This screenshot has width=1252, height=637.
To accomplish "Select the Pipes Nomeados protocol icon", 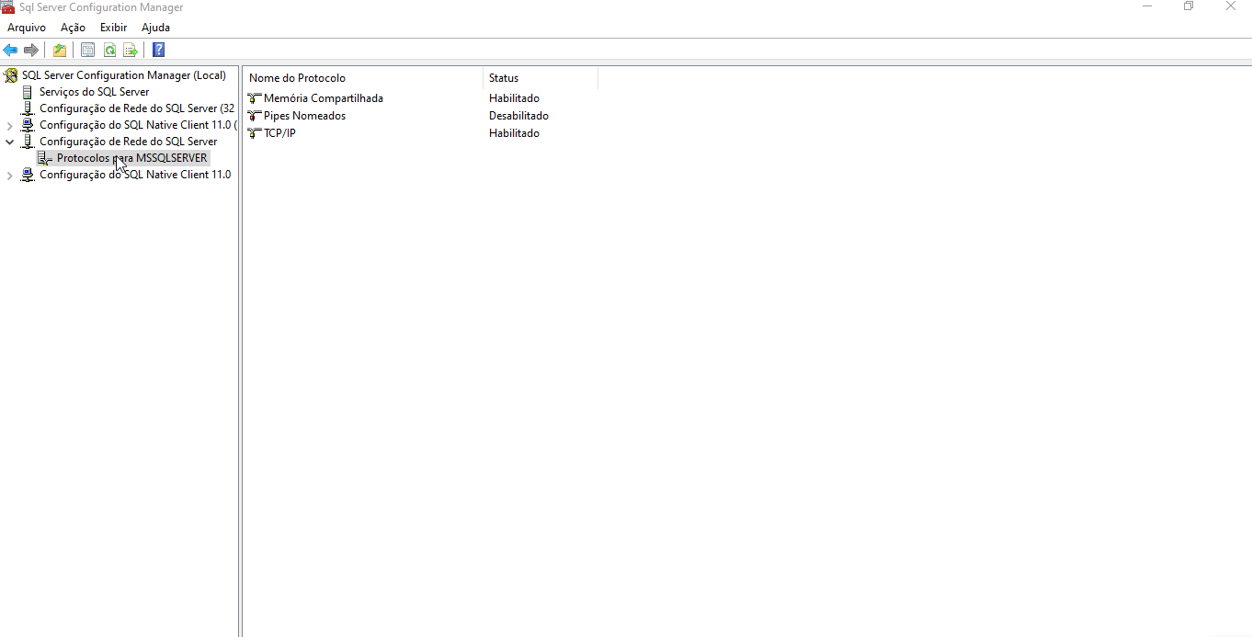I will (255, 116).
